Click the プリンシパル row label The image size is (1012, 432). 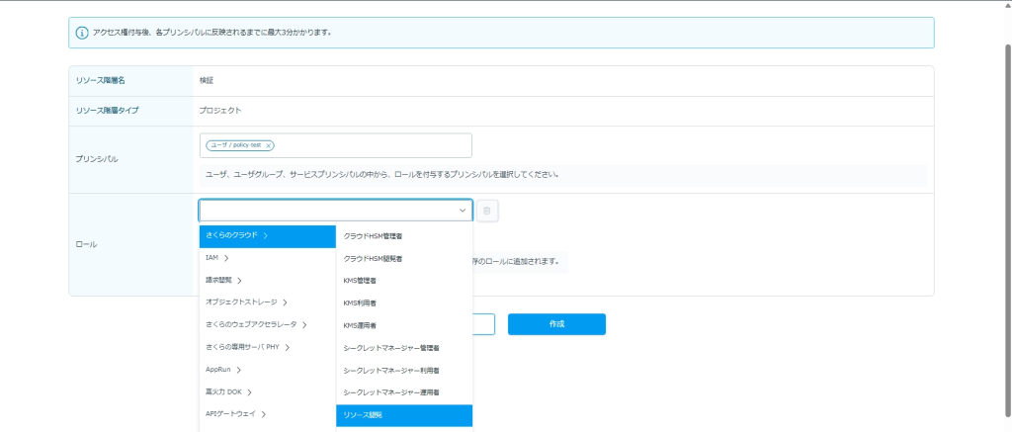click(97, 159)
